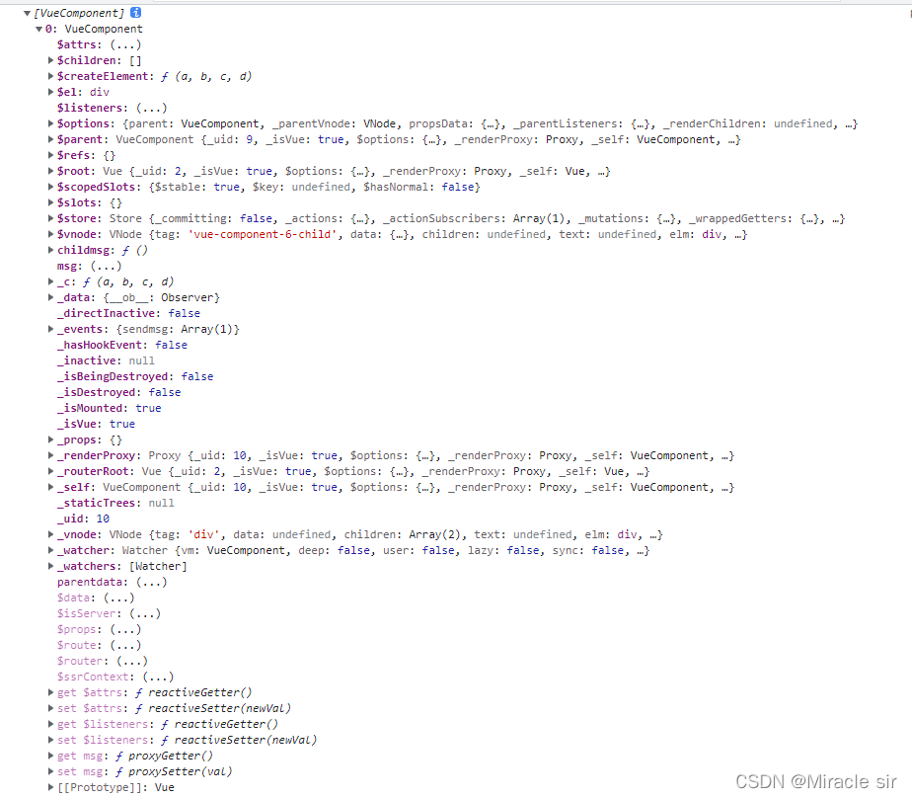Expand the _c function arrow
912x798 pixels.
click(x=50, y=281)
